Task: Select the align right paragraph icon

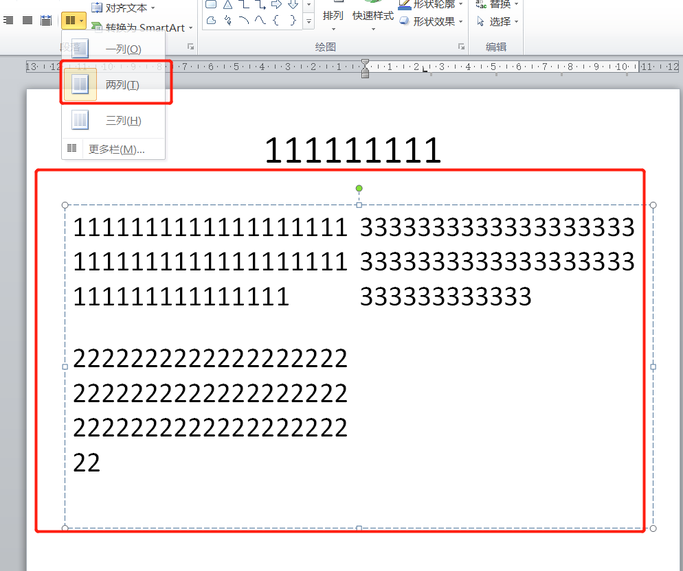Action: 8,21
